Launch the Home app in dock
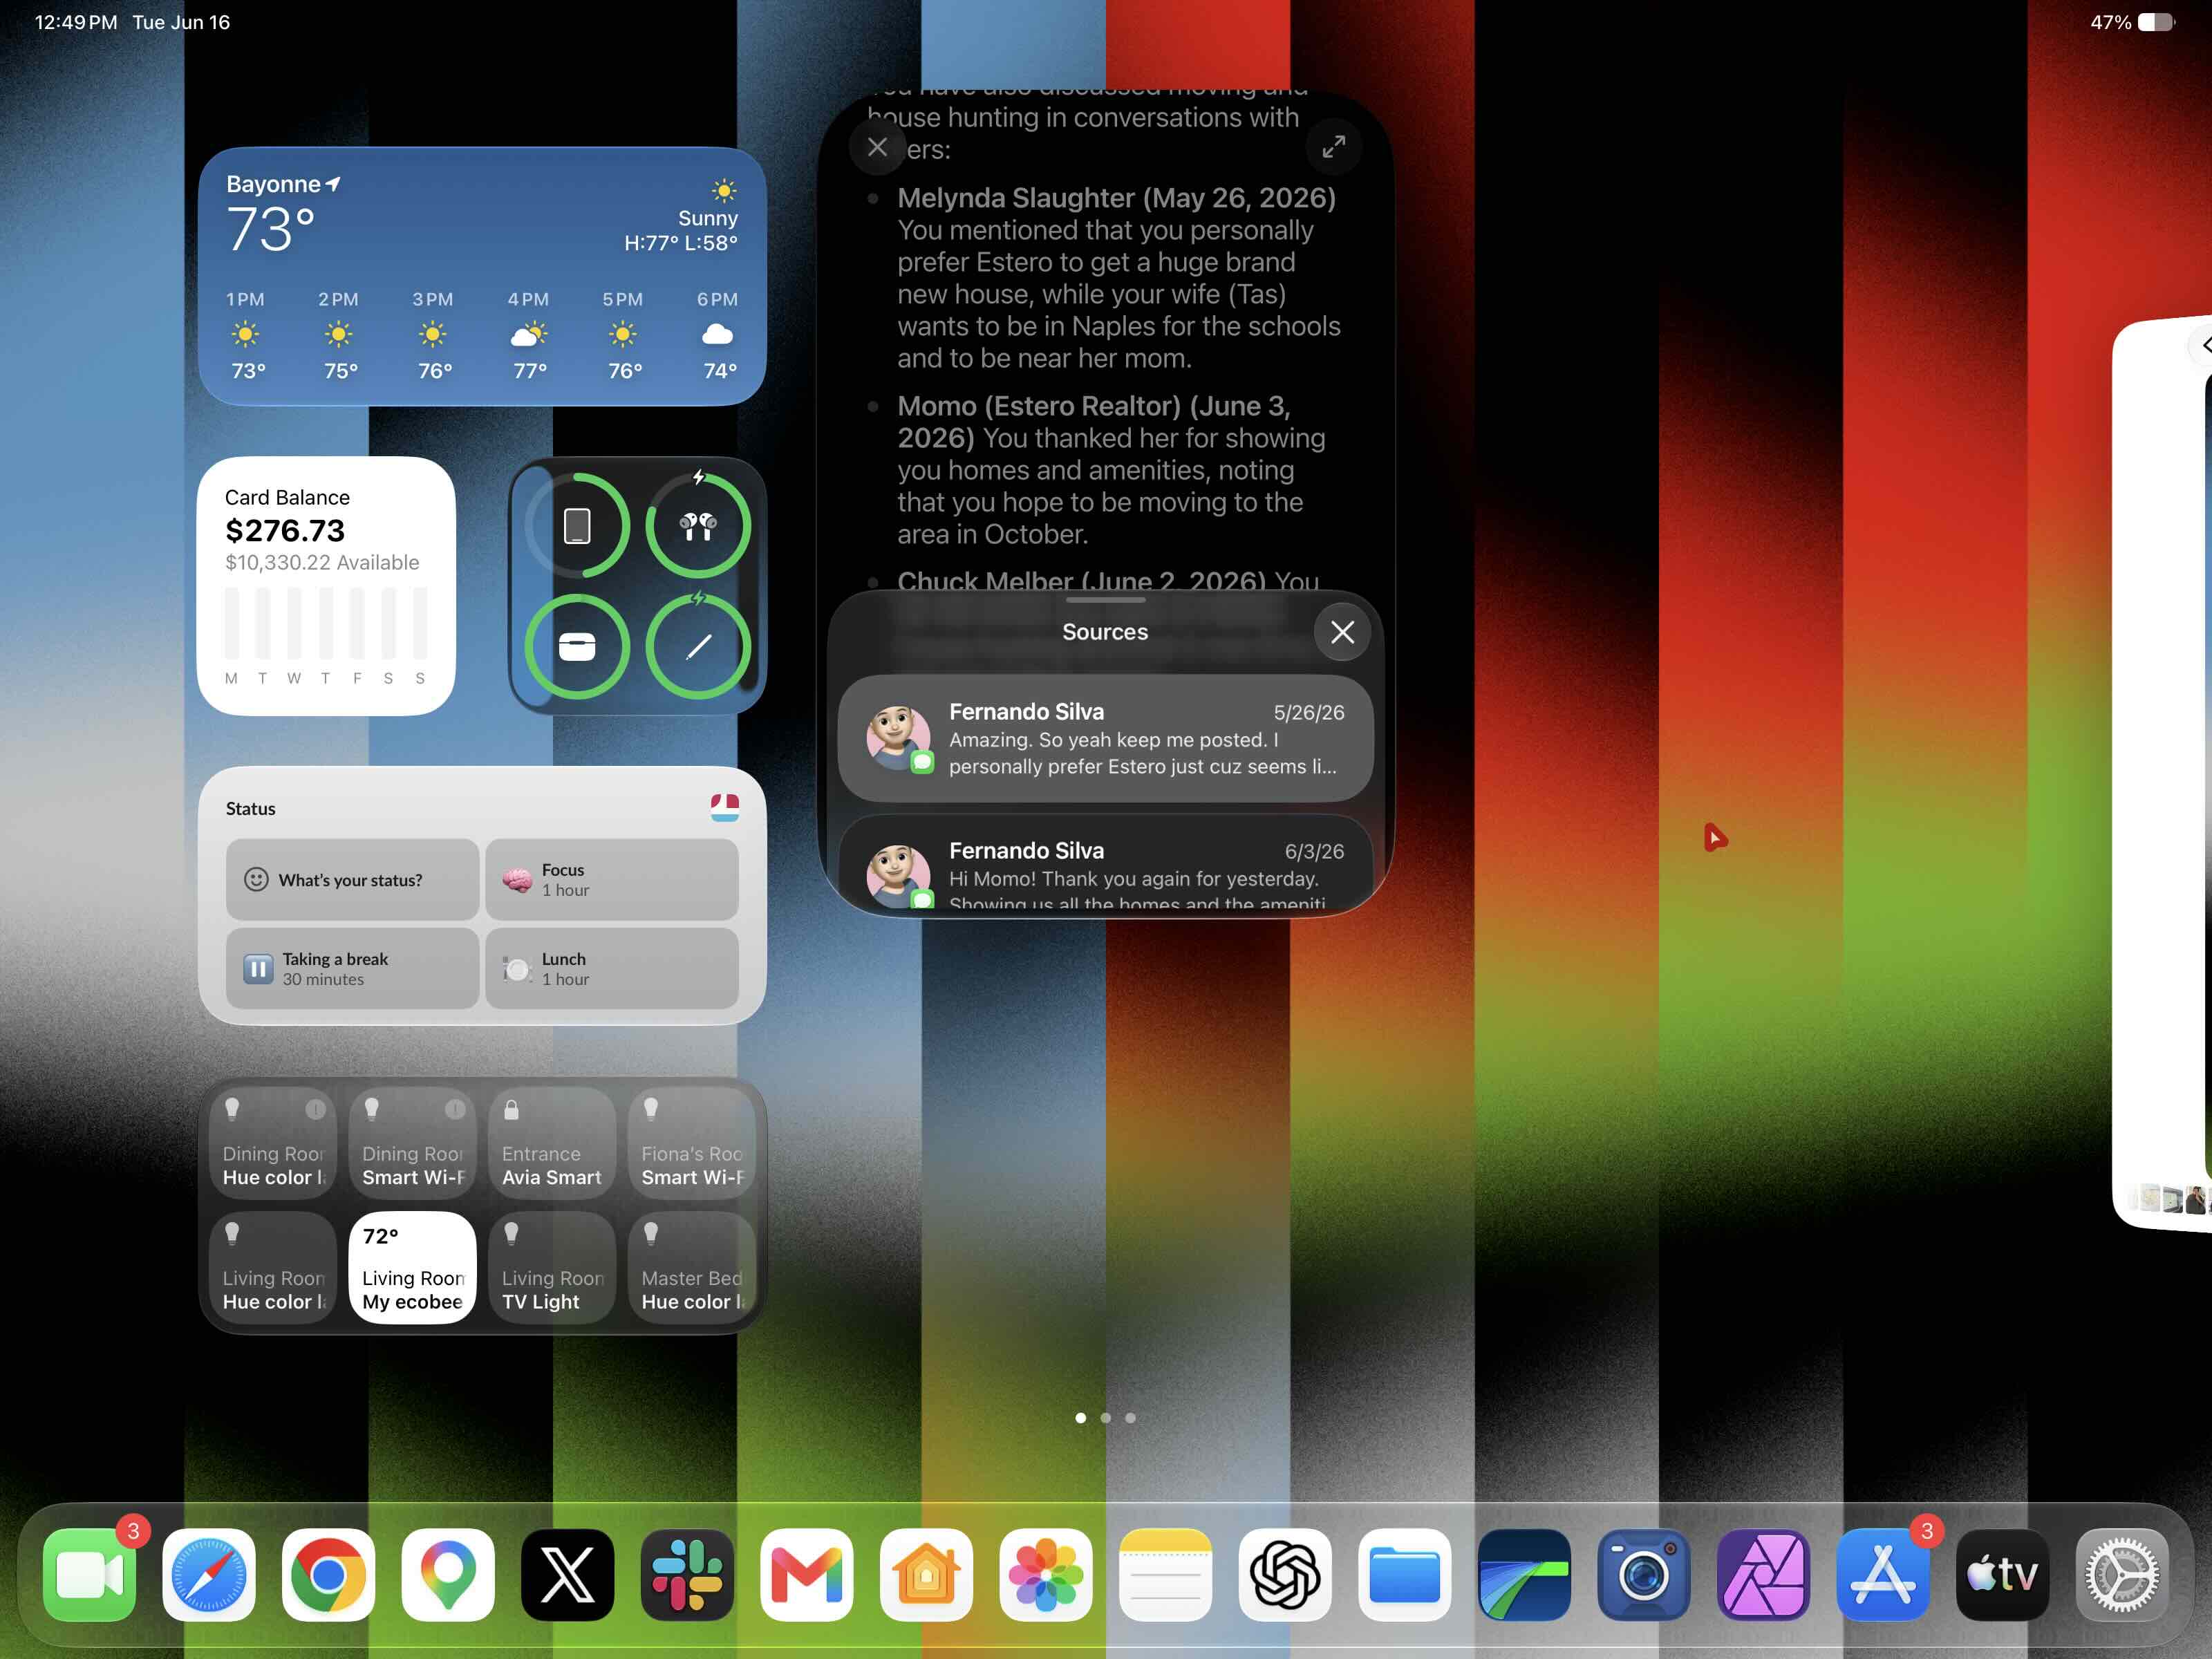The height and width of the screenshot is (1659, 2212). 926,1574
